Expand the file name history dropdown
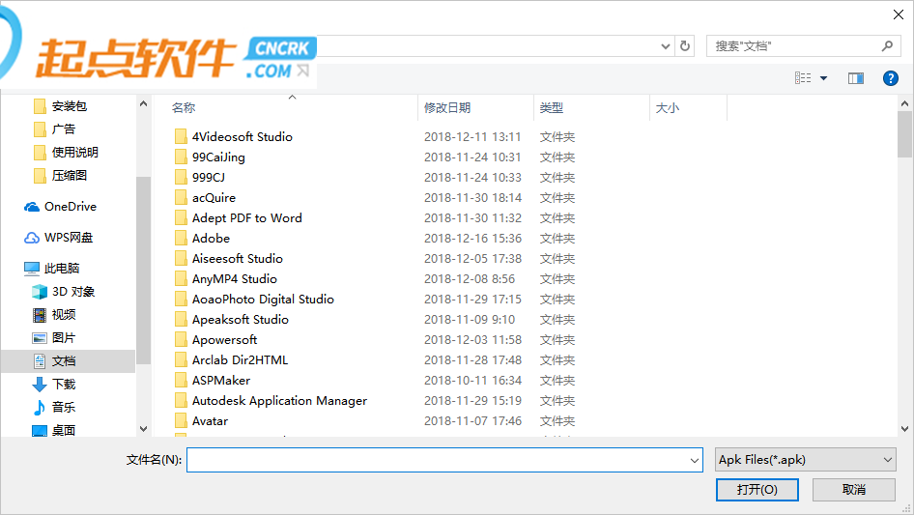The height and width of the screenshot is (515, 914). pyautogui.click(x=695, y=460)
